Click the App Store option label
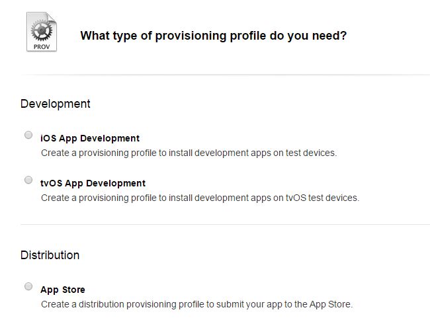Image resolution: width=430 pixels, height=318 pixels. click(x=63, y=290)
